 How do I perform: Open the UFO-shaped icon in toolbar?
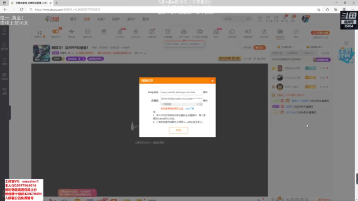(x=200, y=32)
